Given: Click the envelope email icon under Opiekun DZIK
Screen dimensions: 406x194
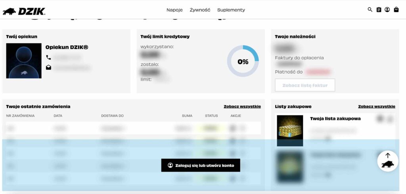Looking at the screenshot, I should (x=48, y=68).
